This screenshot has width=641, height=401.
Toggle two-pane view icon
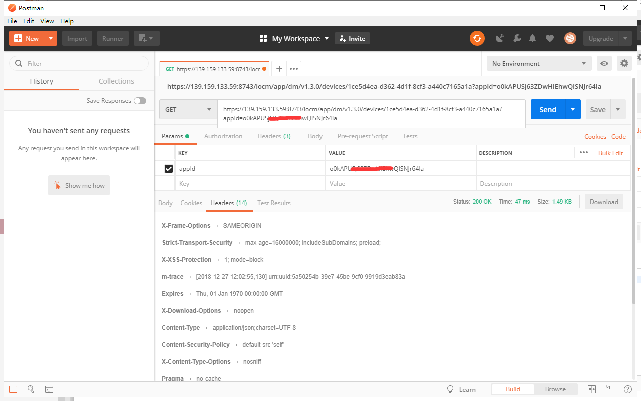click(x=591, y=389)
